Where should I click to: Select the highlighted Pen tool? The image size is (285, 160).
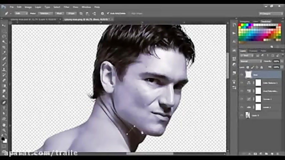pyautogui.click(x=4, y=102)
